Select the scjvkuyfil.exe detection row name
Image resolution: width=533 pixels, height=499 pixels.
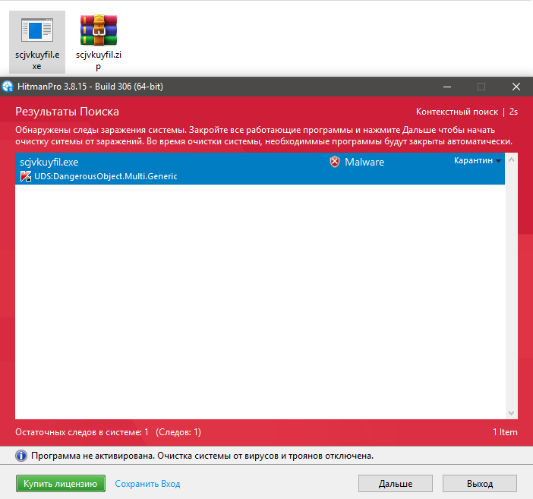[49, 162]
